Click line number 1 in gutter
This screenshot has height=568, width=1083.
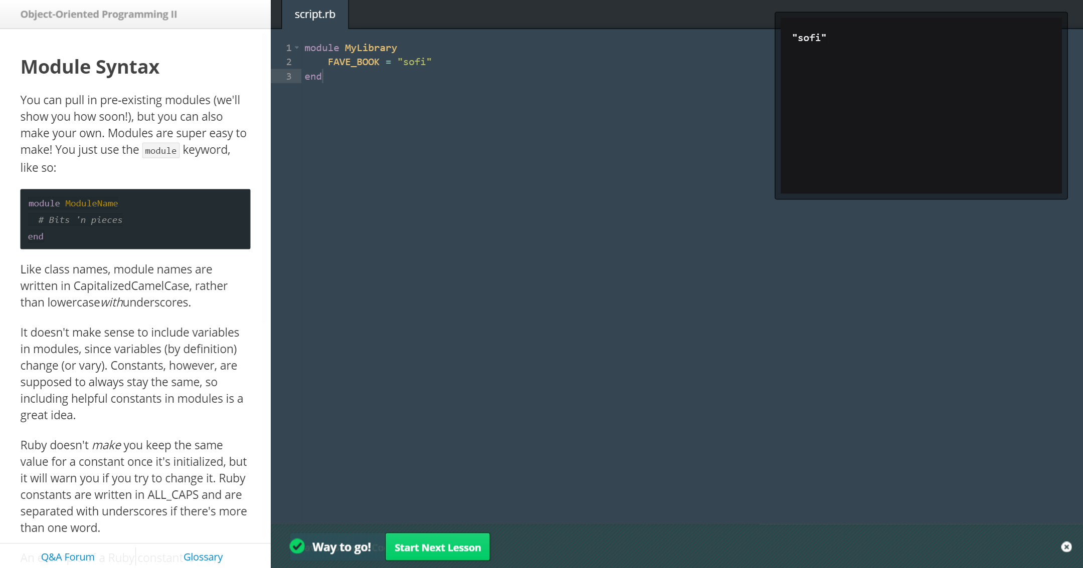[289, 48]
